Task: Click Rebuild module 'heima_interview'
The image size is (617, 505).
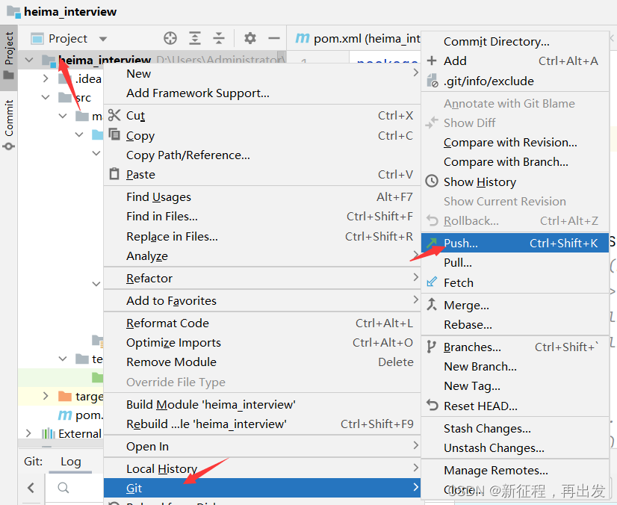Action: pyautogui.click(x=262, y=424)
